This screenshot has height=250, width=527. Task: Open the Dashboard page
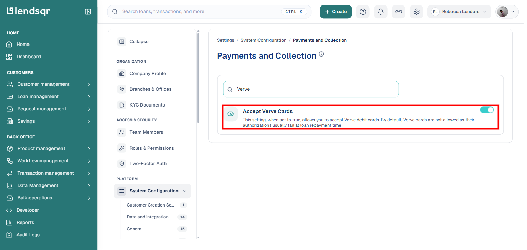tap(23, 57)
